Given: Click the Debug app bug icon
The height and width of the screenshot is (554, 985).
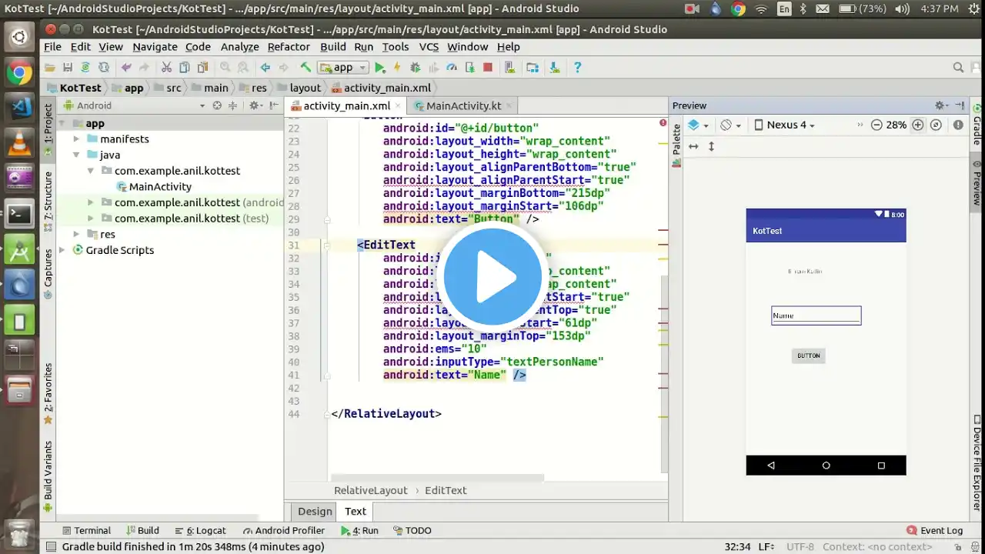Looking at the screenshot, I should point(416,68).
